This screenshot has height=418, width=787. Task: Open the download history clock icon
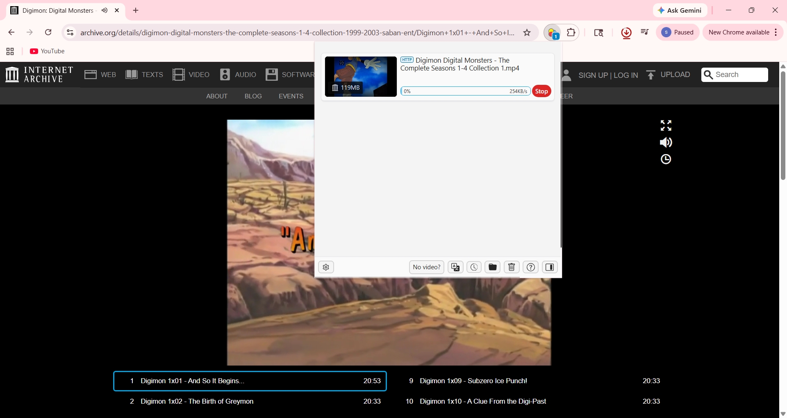pyautogui.click(x=473, y=267)
